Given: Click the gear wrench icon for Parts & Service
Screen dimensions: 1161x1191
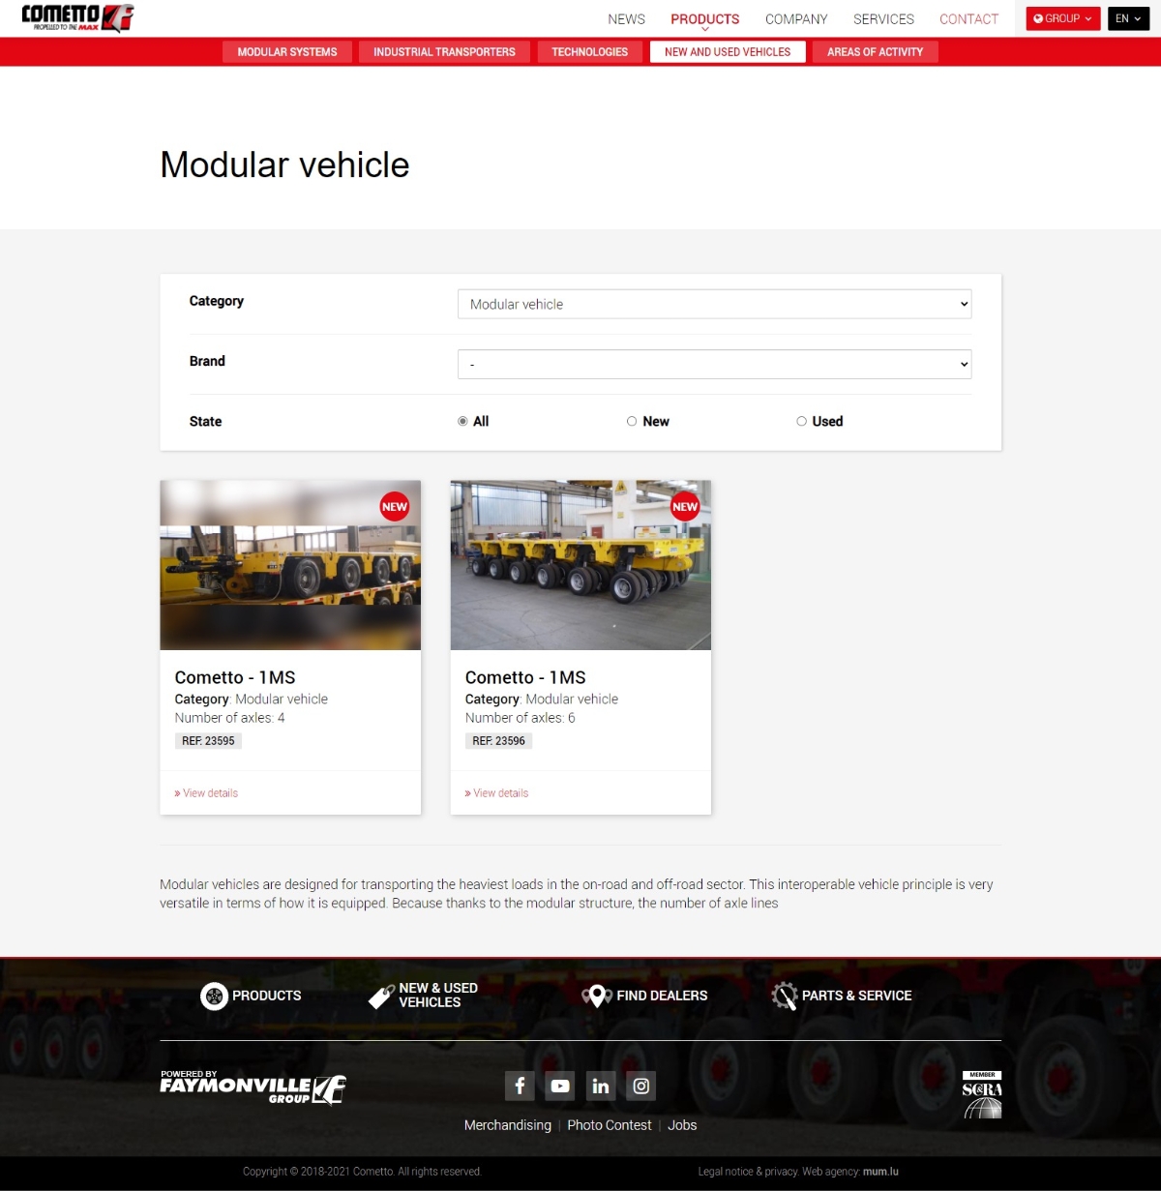Looking at the screenshot, I should tap(784, 996).
